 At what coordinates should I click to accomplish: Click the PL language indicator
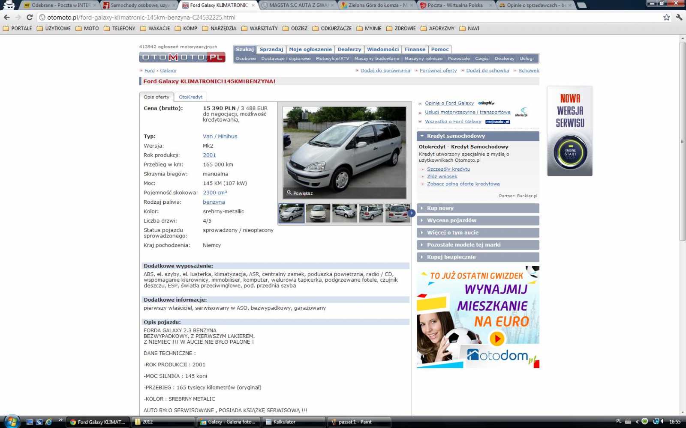click(x=619, y=422)
